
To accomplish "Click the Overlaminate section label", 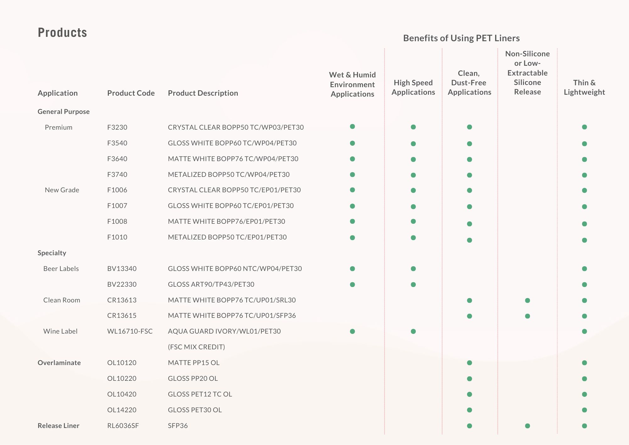I will [59, 363].
